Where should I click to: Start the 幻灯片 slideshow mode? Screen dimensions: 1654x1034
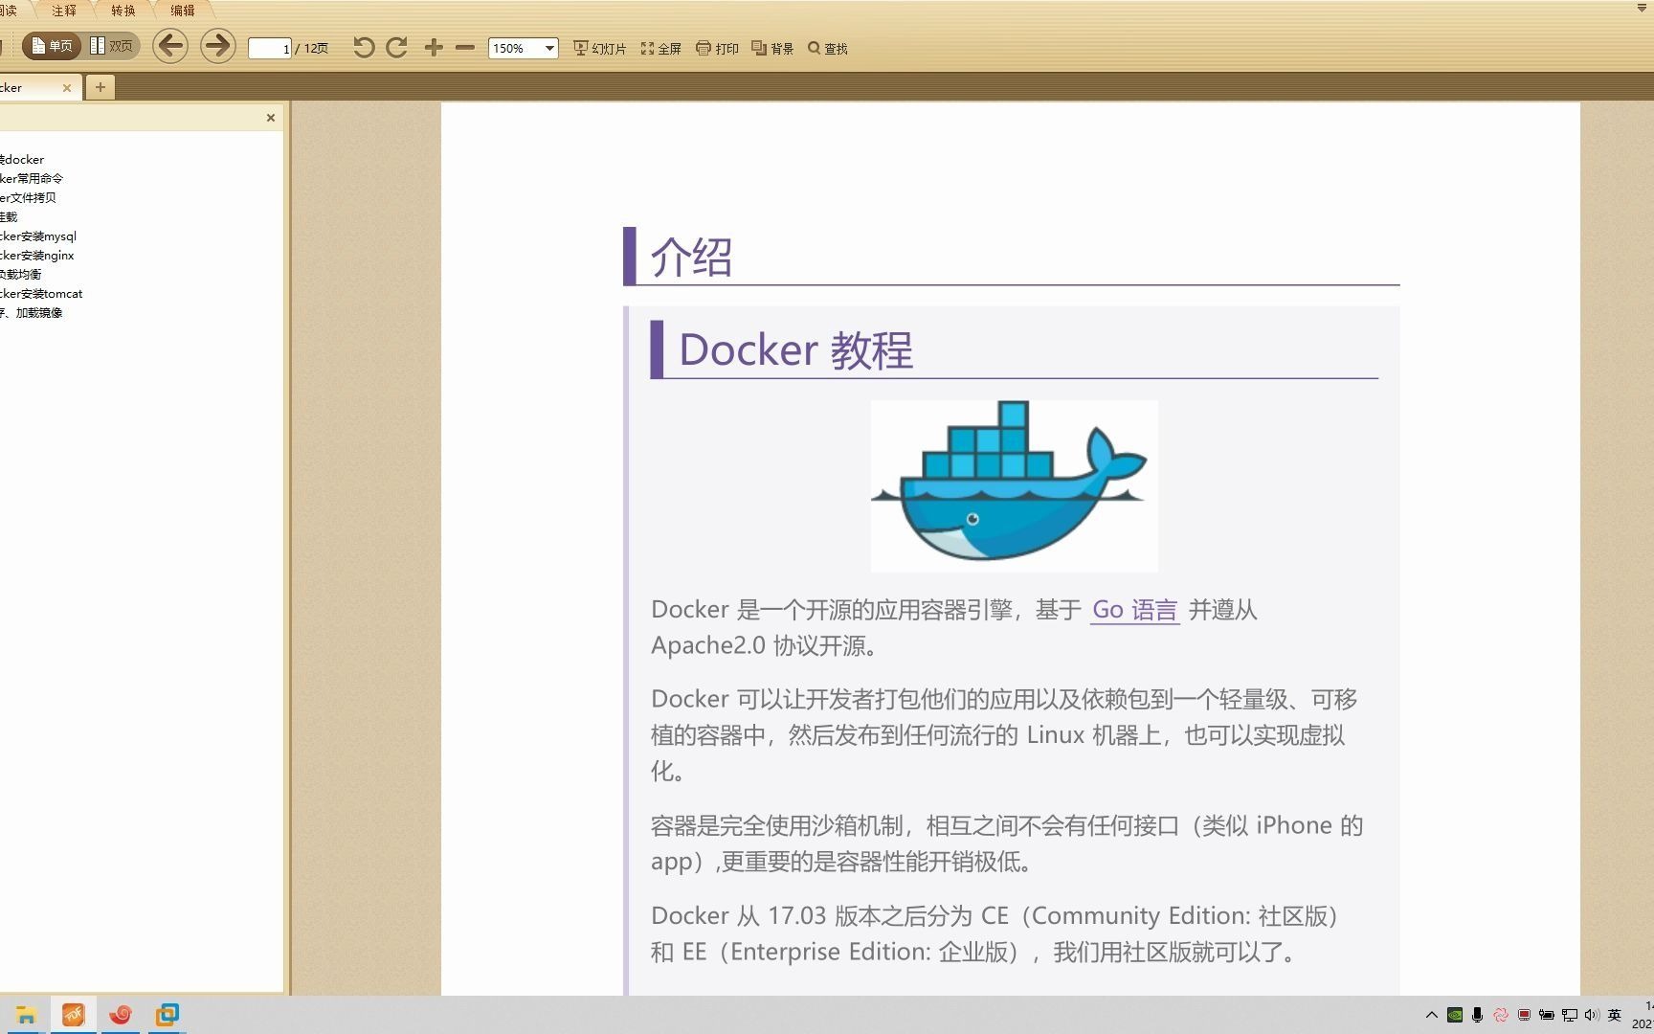(x=598, y=47)
